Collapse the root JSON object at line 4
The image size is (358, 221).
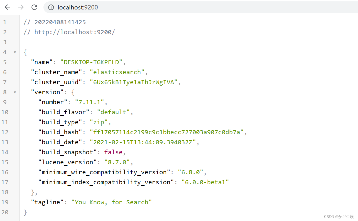pyautogui.click(x=15, y=52)
